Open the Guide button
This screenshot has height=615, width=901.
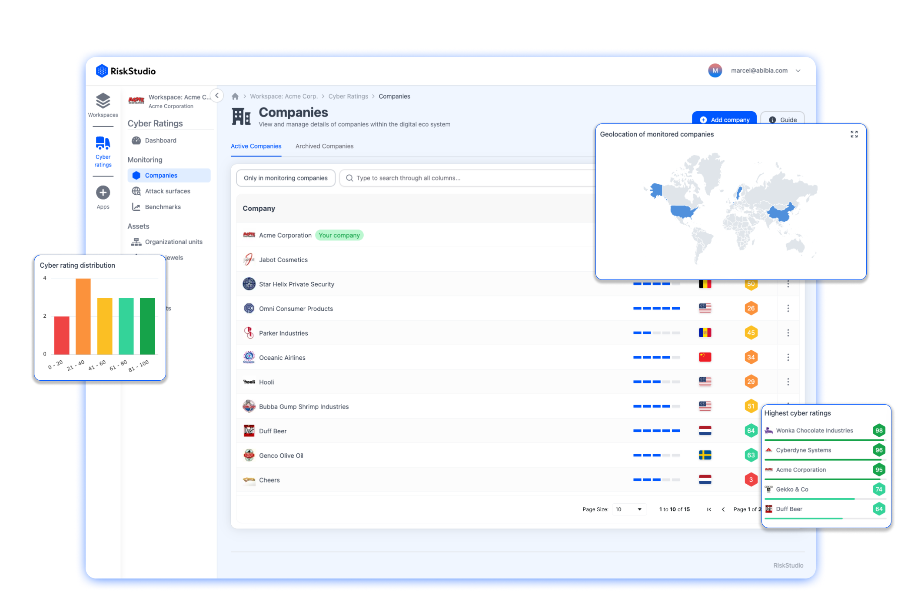[782, 119]
